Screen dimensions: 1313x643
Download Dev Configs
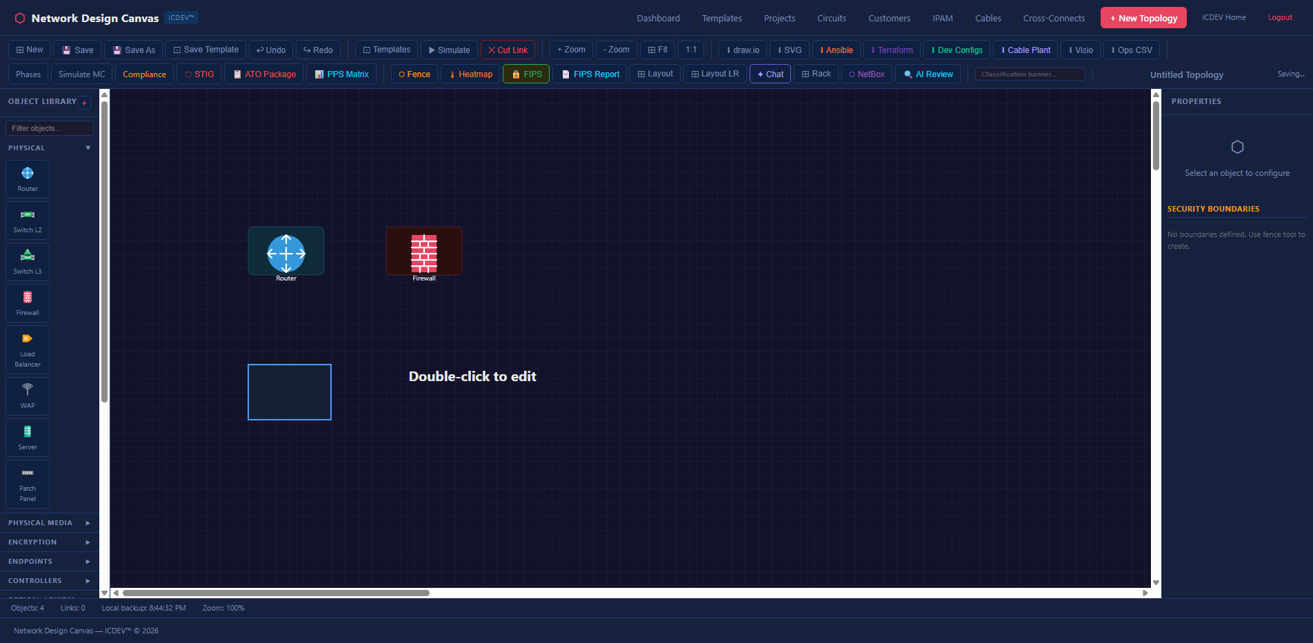coord(956,50)
